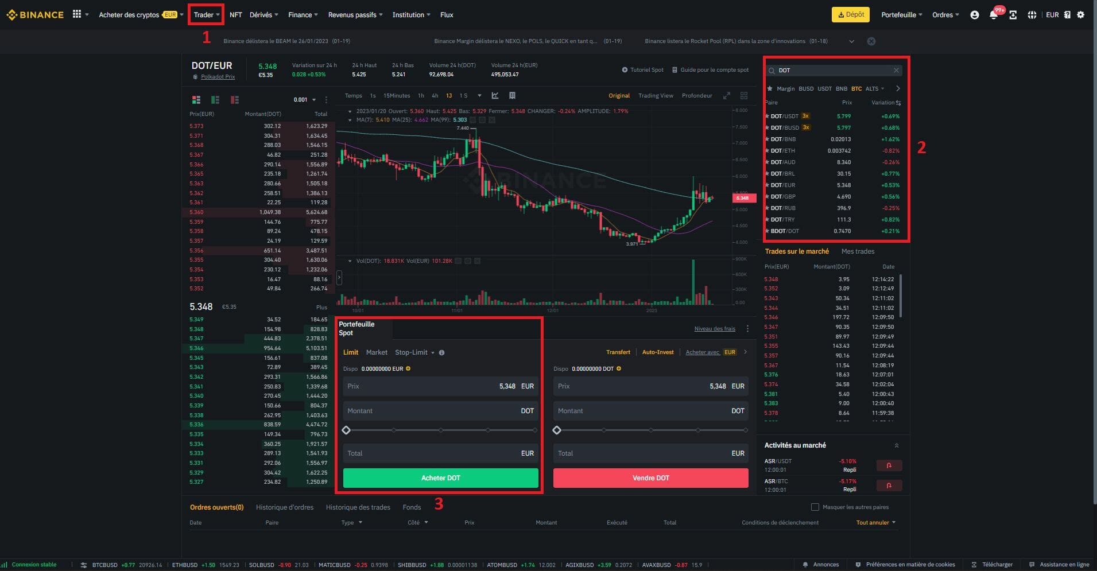This screenshot has height=571, width=1097.
Task: Open the apps grid menu
Action: point(77,14)
